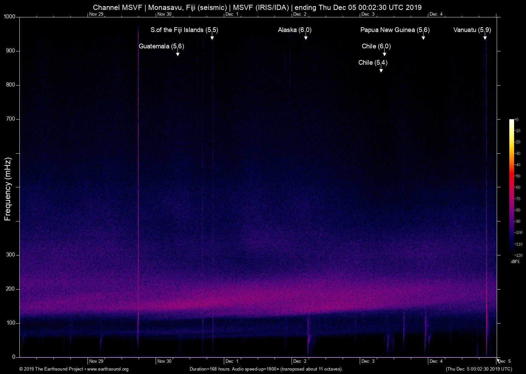Select the Nov 30 label on the bottom axis
Image resolution: width=526 pixels, height=374 pixels.
click(164, 361)
